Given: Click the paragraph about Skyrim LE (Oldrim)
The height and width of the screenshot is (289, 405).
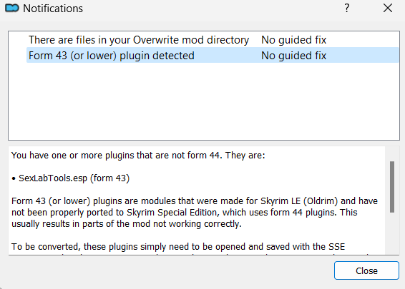Looking at the screenshot, I should (x=195, y=213).
